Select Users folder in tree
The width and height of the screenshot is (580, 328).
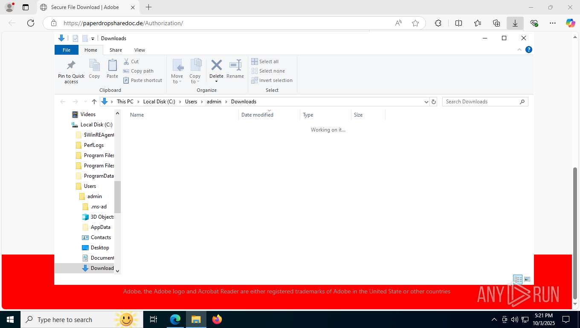[x=90, y=186]
